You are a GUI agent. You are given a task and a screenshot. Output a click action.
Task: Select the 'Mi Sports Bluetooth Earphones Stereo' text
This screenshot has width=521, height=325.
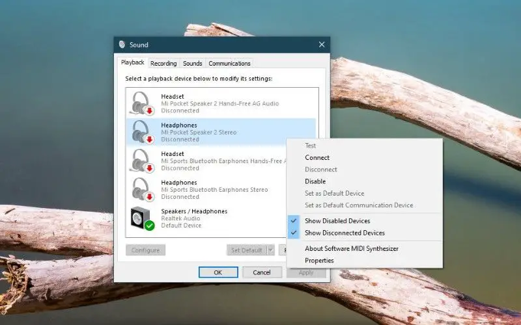[214, 190]
